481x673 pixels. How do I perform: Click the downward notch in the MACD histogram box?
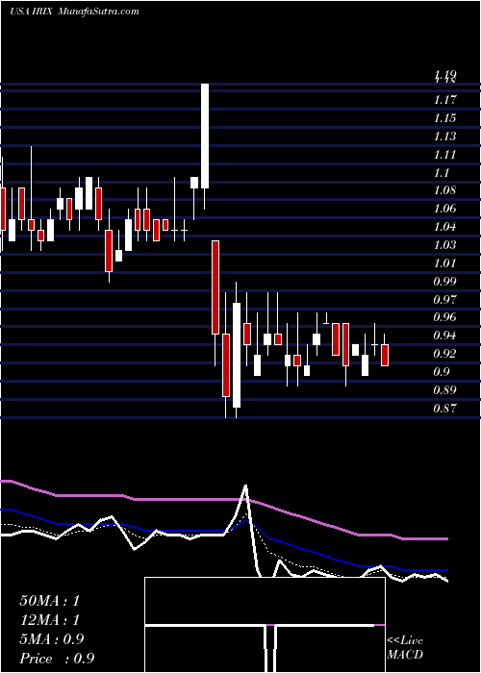[x=269, y=648]
